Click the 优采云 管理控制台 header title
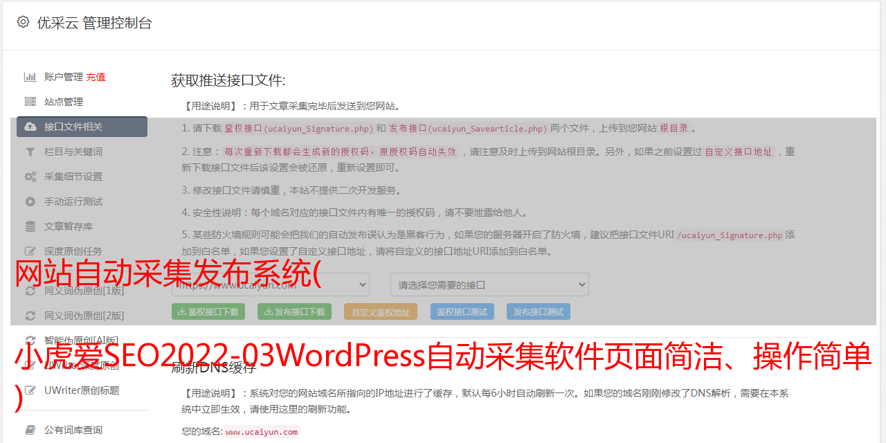This screenshot has height=443, width=886. (x=94, y=23)
